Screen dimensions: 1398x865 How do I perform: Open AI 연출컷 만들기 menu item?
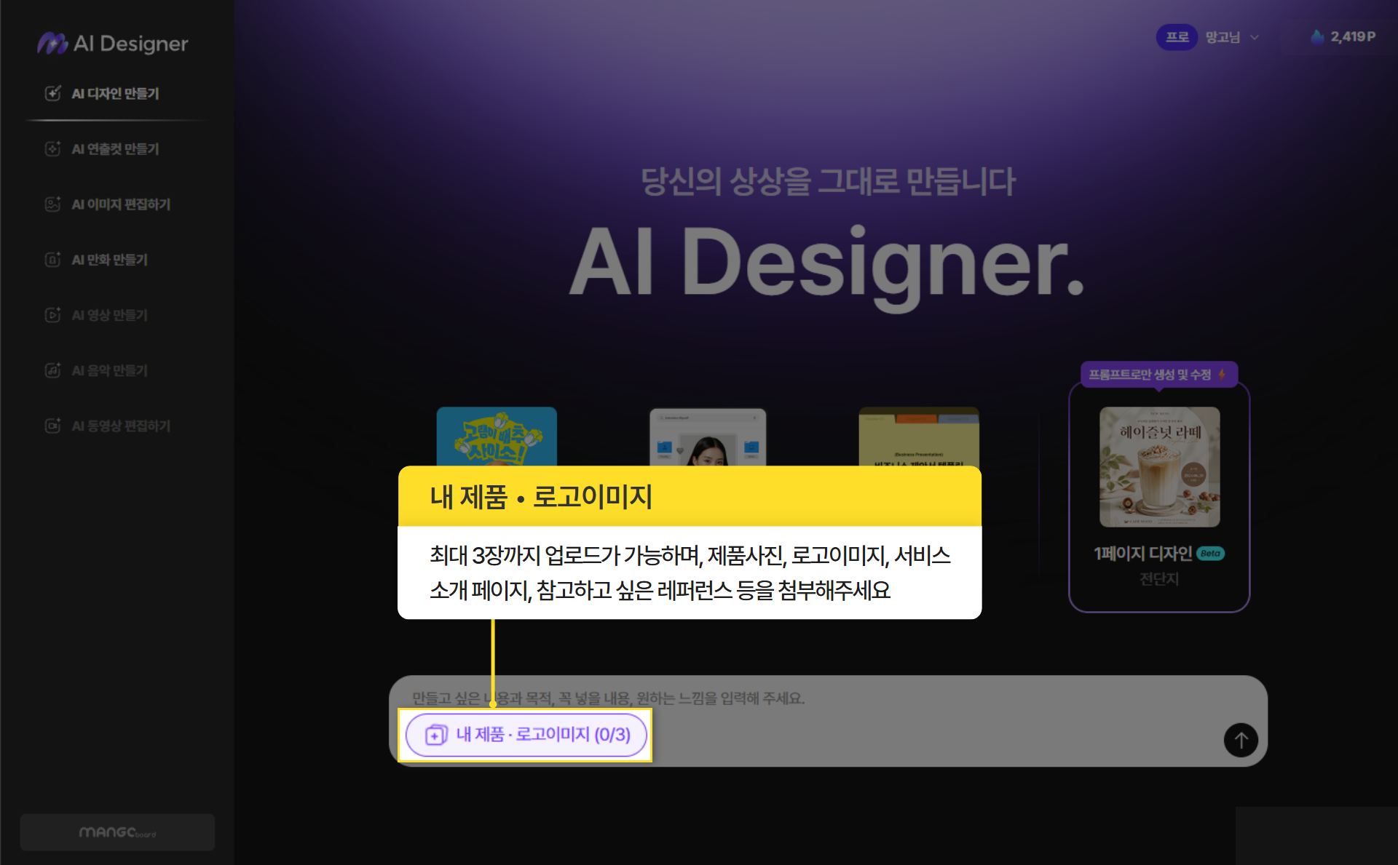(102, 149)
